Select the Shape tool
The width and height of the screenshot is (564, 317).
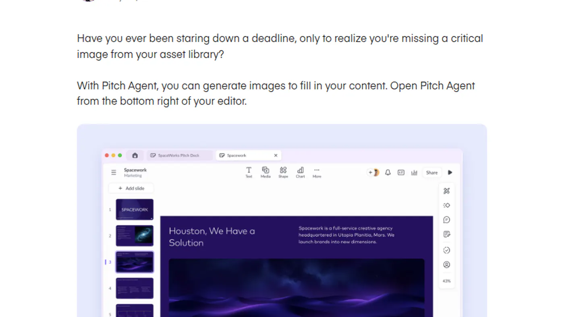pyautogui.click(x=283, y=172)
